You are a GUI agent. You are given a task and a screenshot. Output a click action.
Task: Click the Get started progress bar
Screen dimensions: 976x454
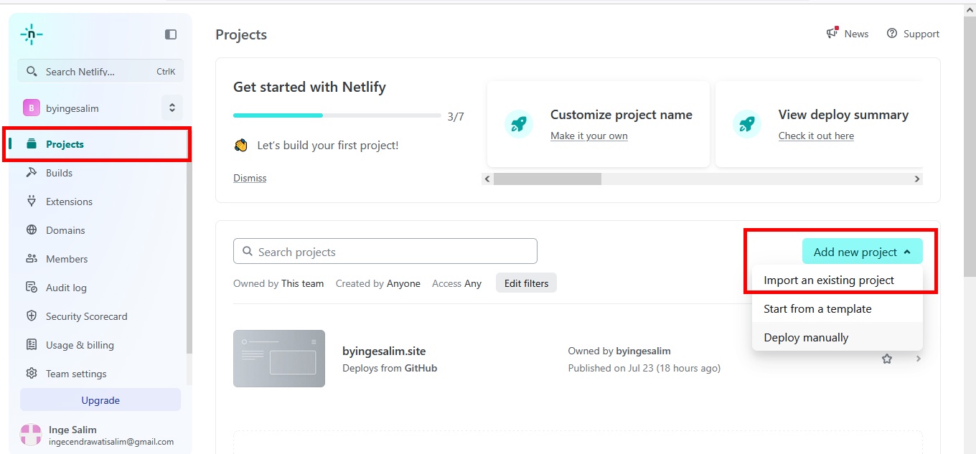point(337,115)
